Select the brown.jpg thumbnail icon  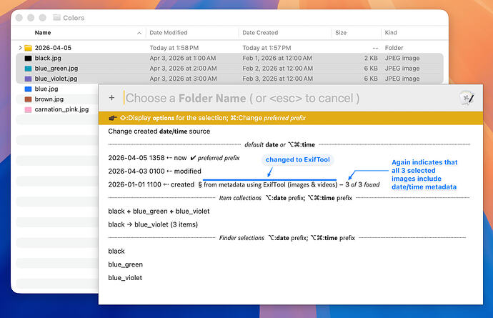click(x=29, y=99)
